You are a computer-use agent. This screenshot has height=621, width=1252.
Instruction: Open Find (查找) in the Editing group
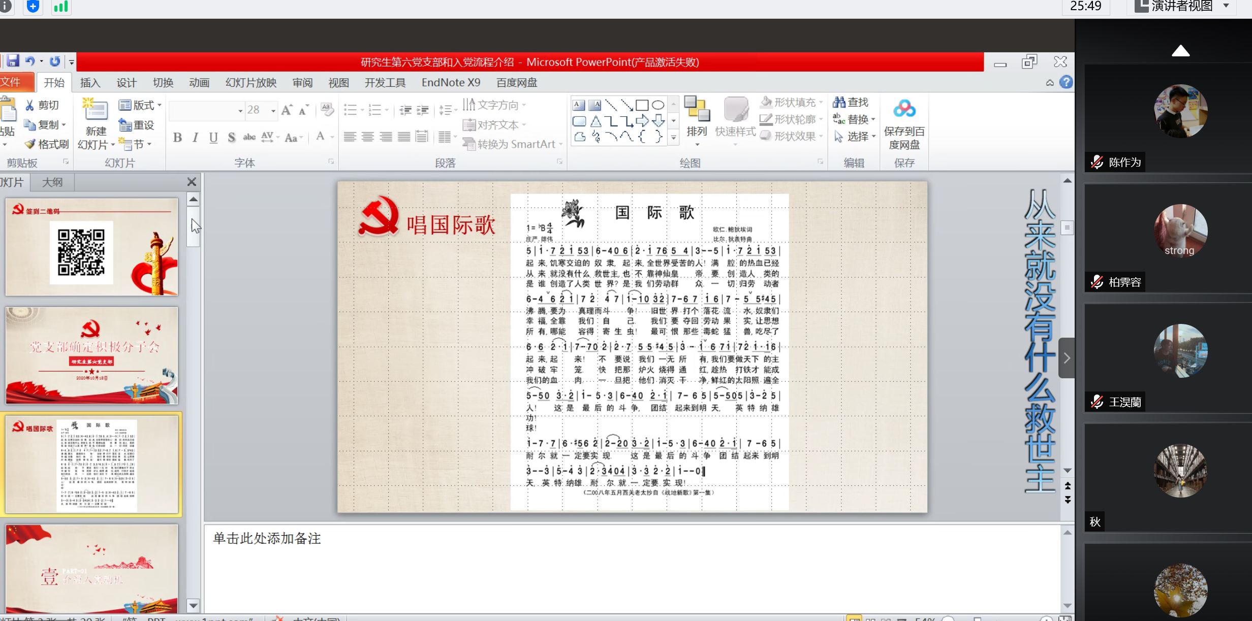(852, 102)
